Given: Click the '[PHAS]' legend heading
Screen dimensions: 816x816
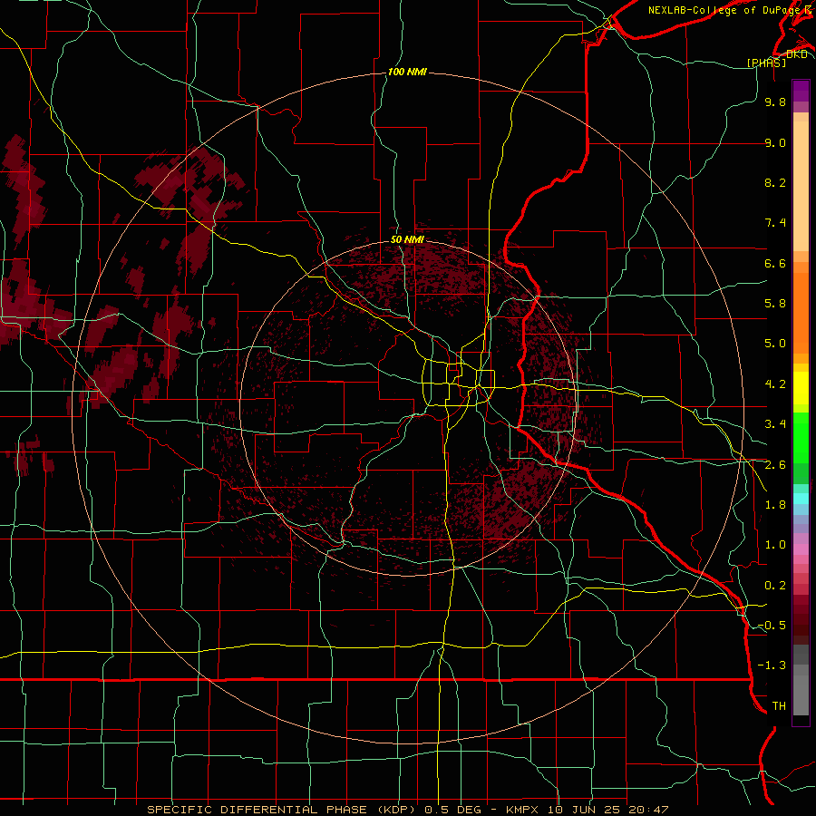Looking at the screenshot, I should click(x=766, y=63).
